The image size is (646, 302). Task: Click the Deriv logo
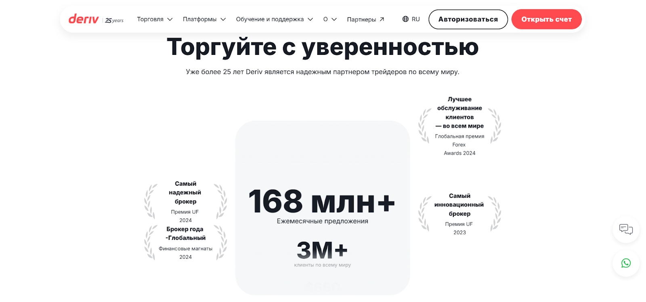coord(84,19)
